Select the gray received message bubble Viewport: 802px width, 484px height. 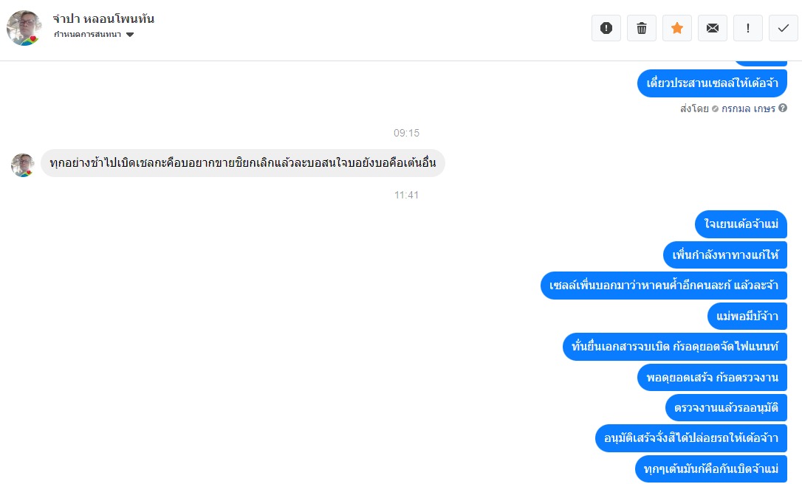pyautogui.click(x=243, y=163)
